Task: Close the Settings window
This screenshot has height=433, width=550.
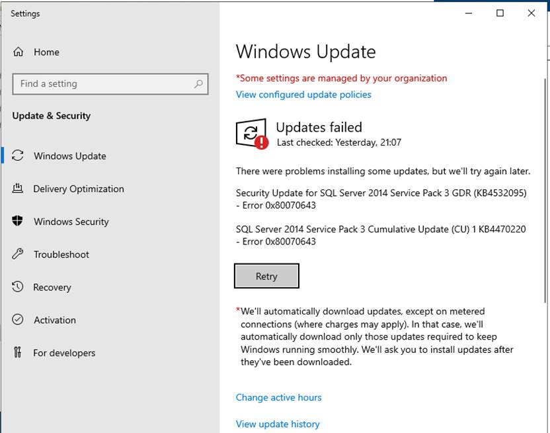Action: point(531,13)
